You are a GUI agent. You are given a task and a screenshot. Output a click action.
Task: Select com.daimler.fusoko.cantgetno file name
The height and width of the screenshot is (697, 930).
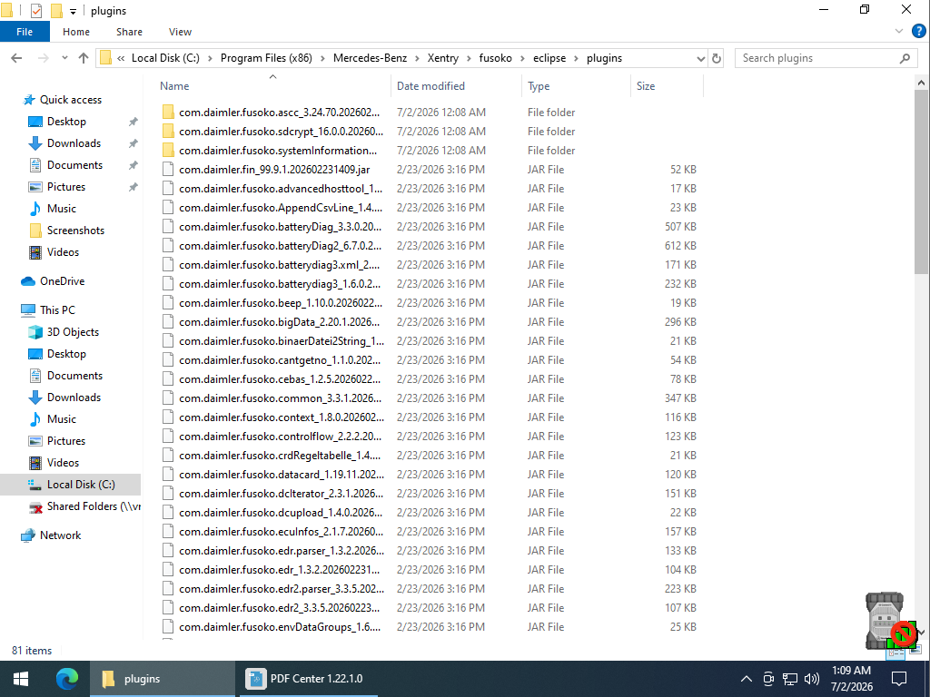pos(280,359)
